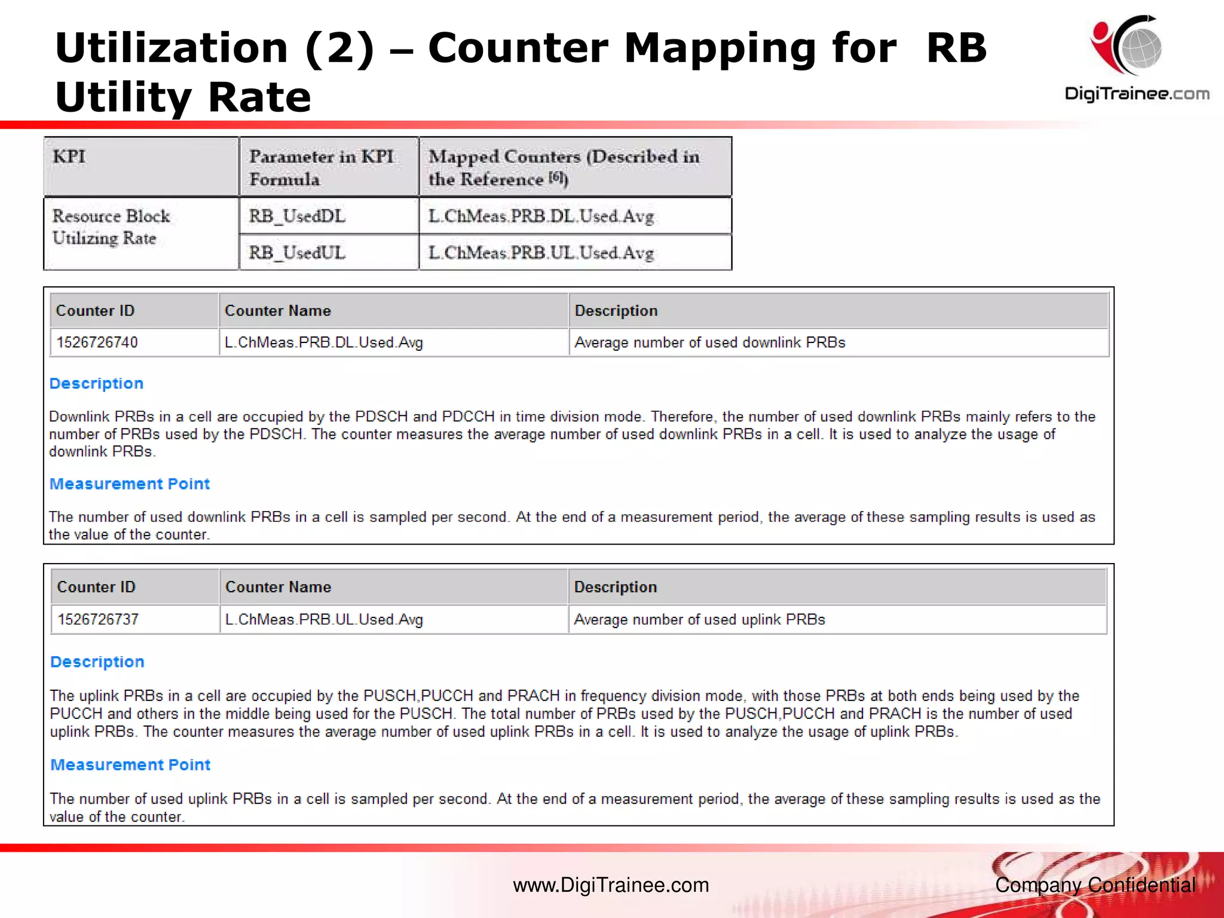Click 'L.ChMeas.PRB.DL.Used.Avg' in mapped counters table
The image size is (1224, 918).
pos(576,216)
